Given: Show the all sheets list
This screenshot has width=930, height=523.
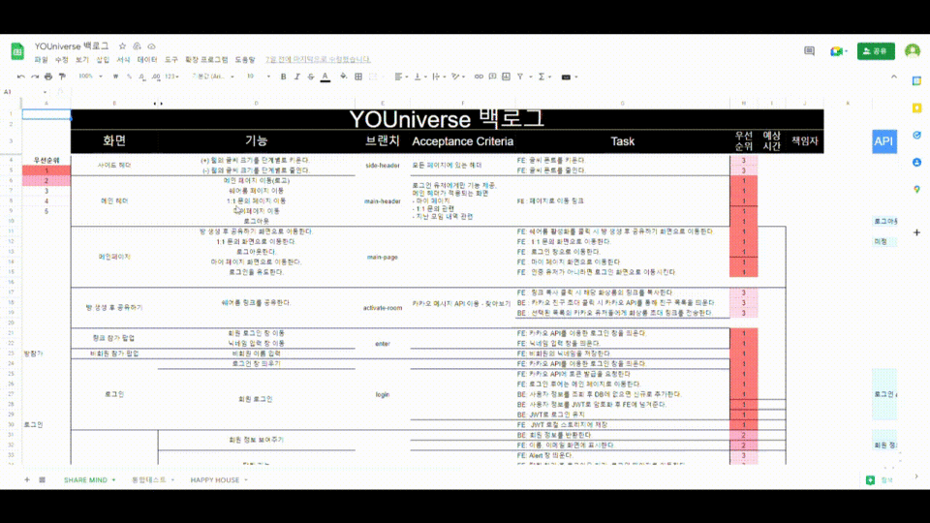Looking at the screenshot, I should coord(42,479).
